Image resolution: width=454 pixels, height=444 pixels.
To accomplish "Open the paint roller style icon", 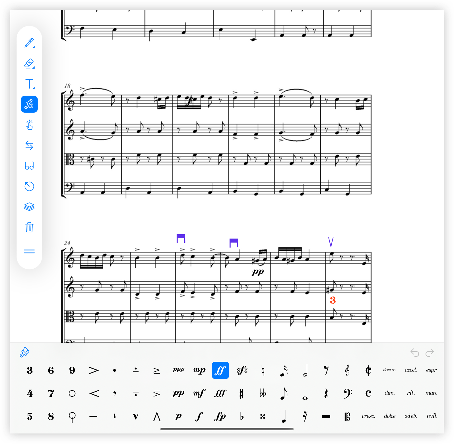I will point(24,352).
